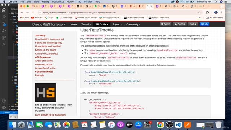The width and height of the screenshot is (231, 130).
Task: Close the active throttling tab
Action: [x=151, y=6]
